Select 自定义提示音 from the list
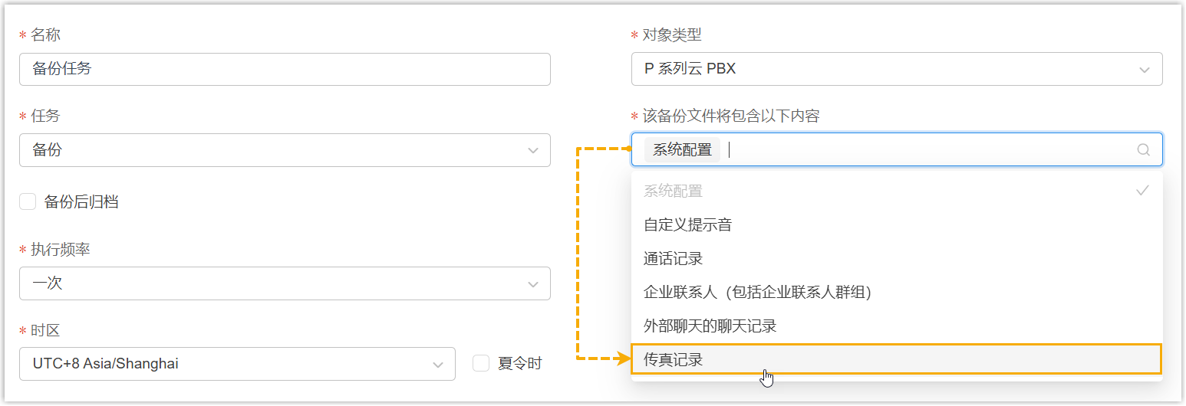Viewport: 1186px width, 406px height. click(687, 225)
